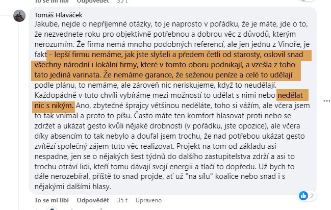Click Tomáš Hlaváček's profile avatar
The image size is (331, 210).
20,16
